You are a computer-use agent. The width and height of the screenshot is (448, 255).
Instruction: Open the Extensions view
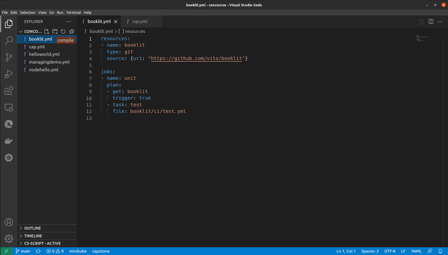tap(9, 91)
